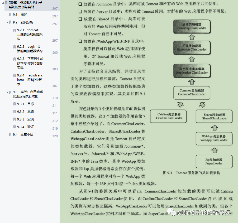Click figure caption 图 9-1 Tomcat 服务器的类加载架构
The height and width of the screenshot is (223, 238).
(x=191, y=173)
